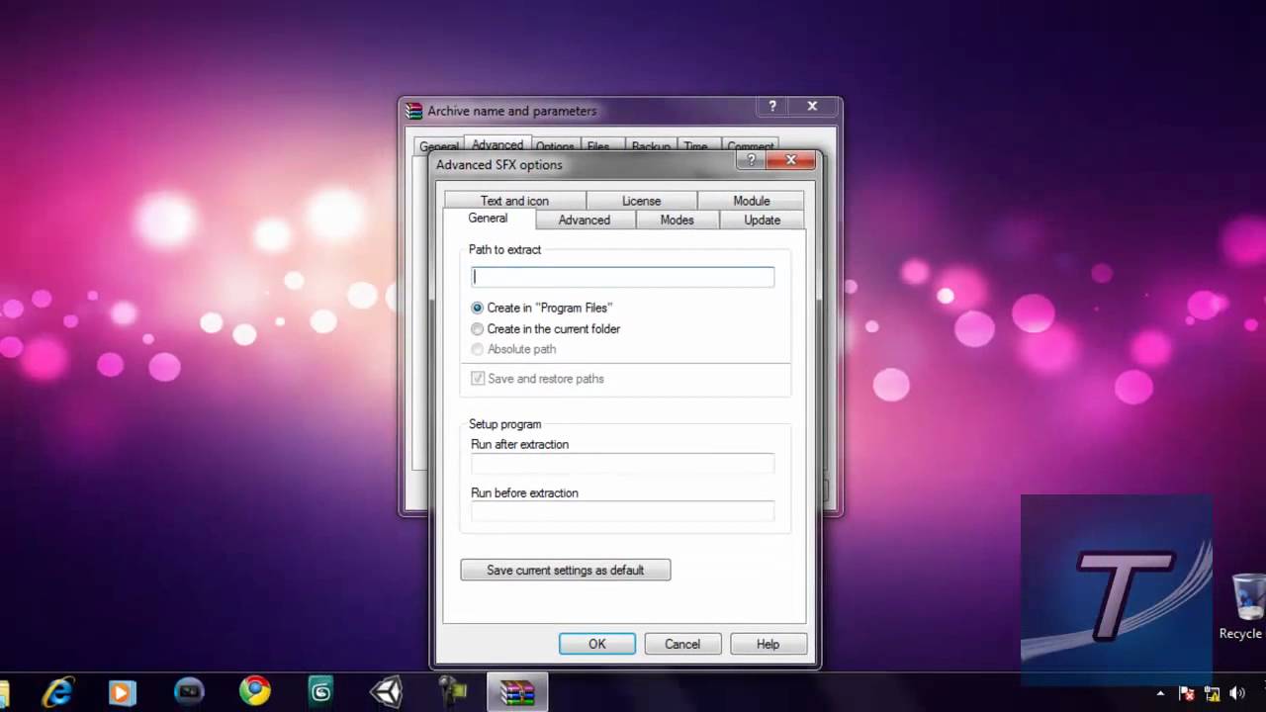Viewport: 1266px width, 712px height.
Task: Select Create in "Program Files" option
Action: tap(478, 309)
